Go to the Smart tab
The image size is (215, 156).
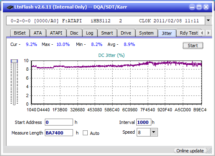107,33
